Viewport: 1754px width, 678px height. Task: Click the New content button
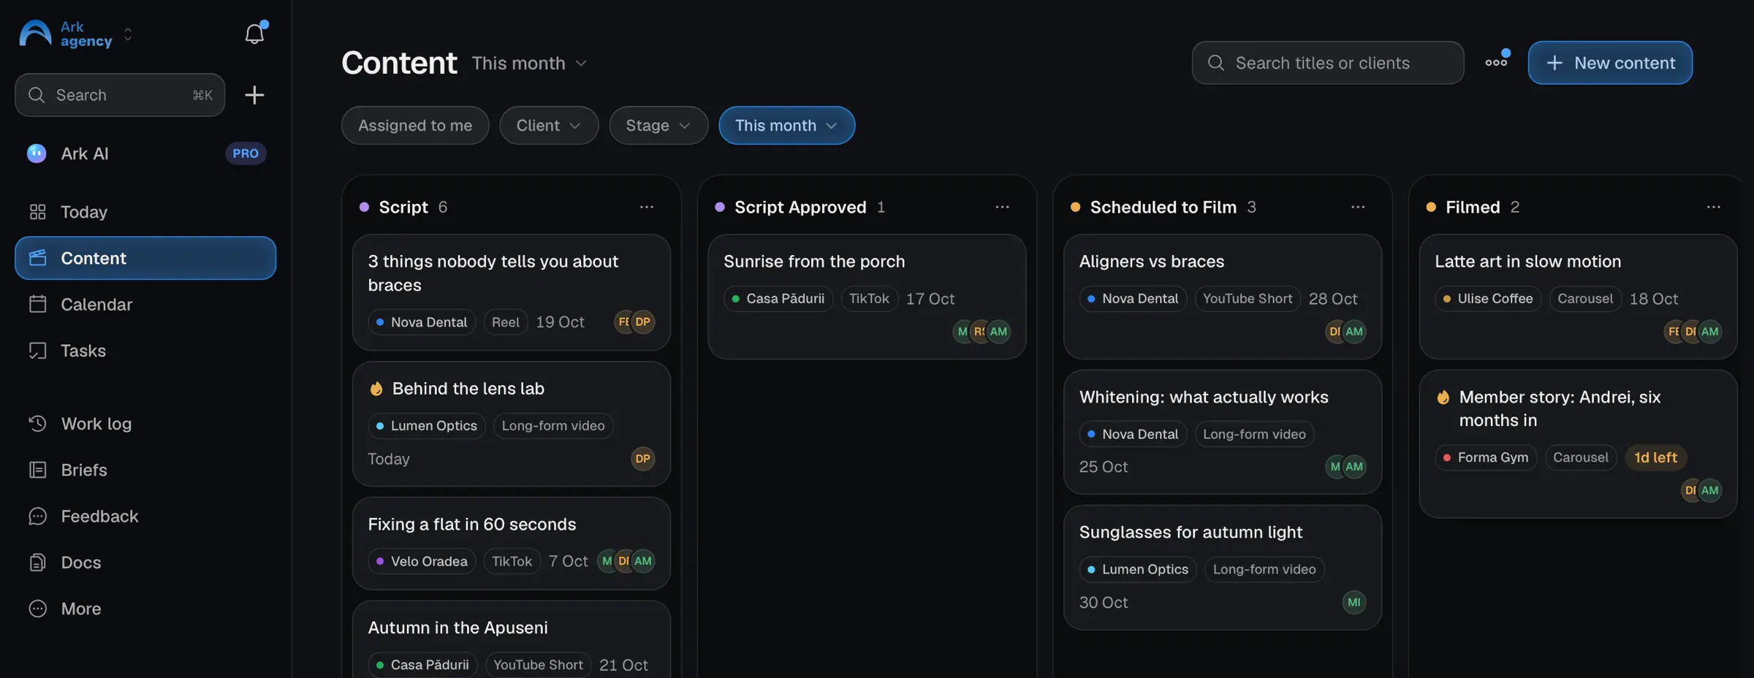point(1610,63)
